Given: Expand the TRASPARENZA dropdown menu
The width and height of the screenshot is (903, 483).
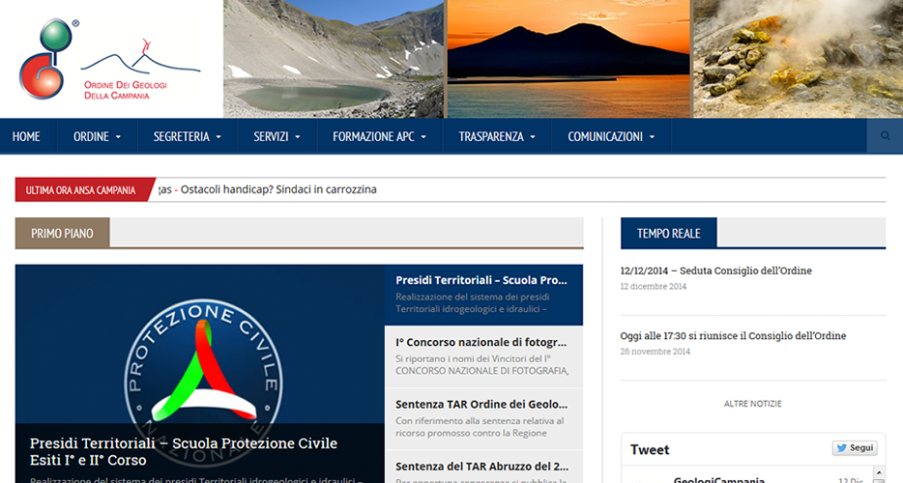Looking at the screenshot, I should [x=497, y=136].
